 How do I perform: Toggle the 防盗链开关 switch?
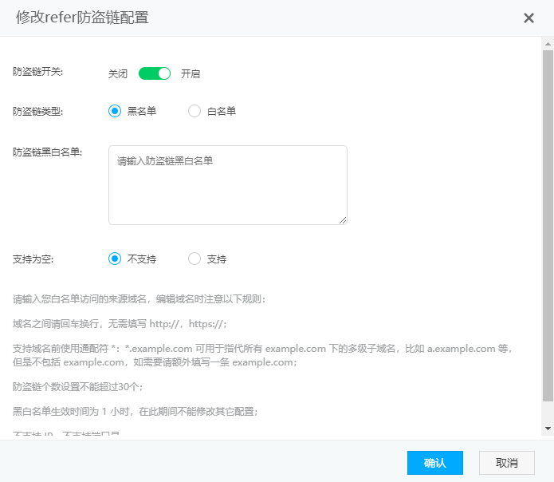(155, 73)
